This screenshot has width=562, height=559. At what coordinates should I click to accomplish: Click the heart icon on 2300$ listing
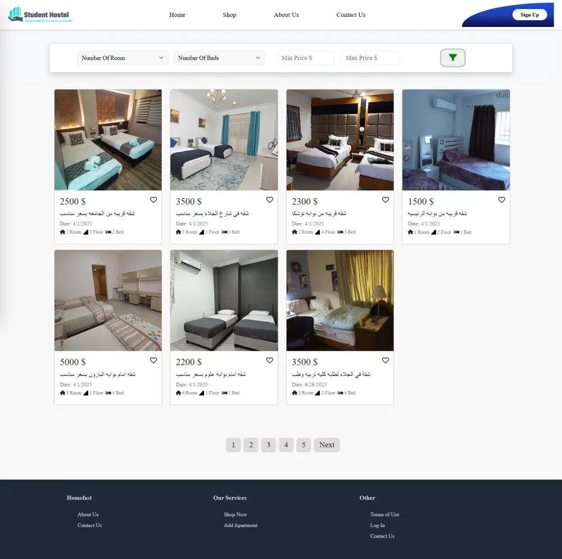pos(386,199)
